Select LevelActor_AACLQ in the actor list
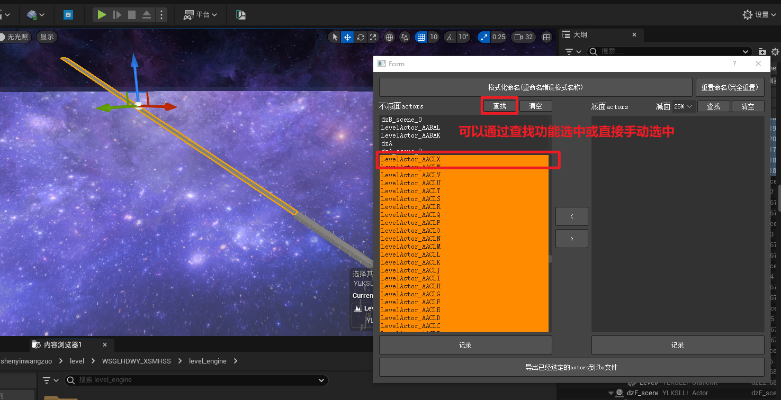 coord(410,215)
